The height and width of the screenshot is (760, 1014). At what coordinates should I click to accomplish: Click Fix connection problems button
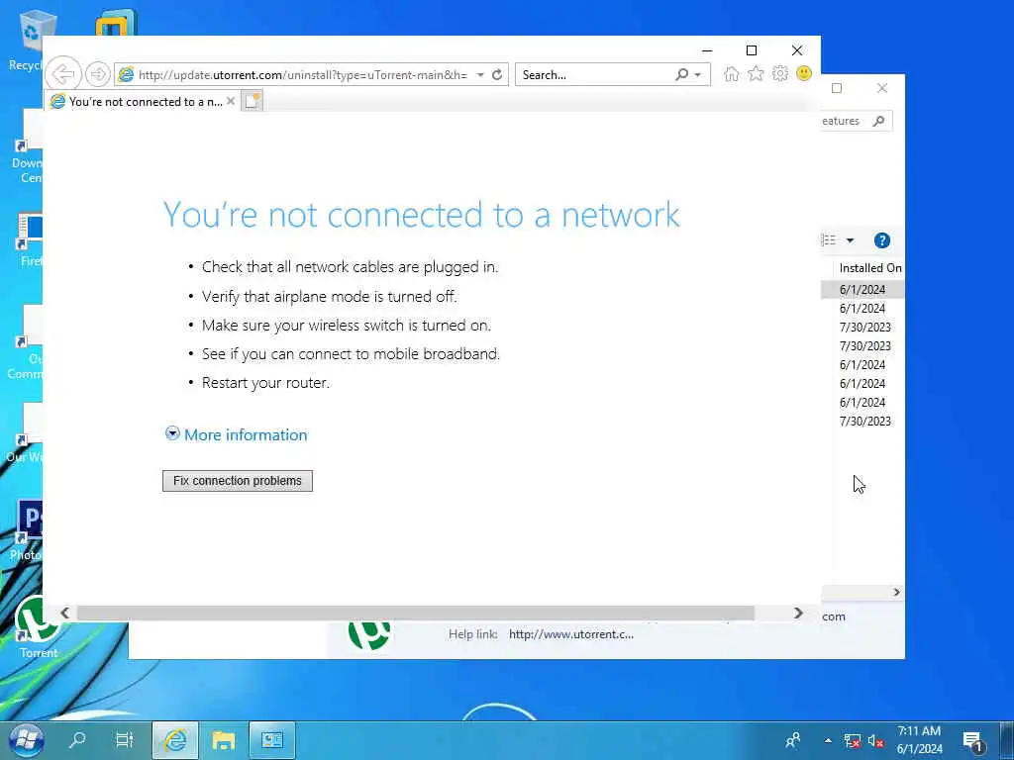pos(238,481)
